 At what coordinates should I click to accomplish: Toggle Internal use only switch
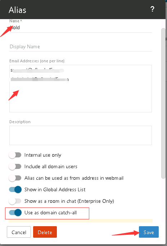point(15,155)
